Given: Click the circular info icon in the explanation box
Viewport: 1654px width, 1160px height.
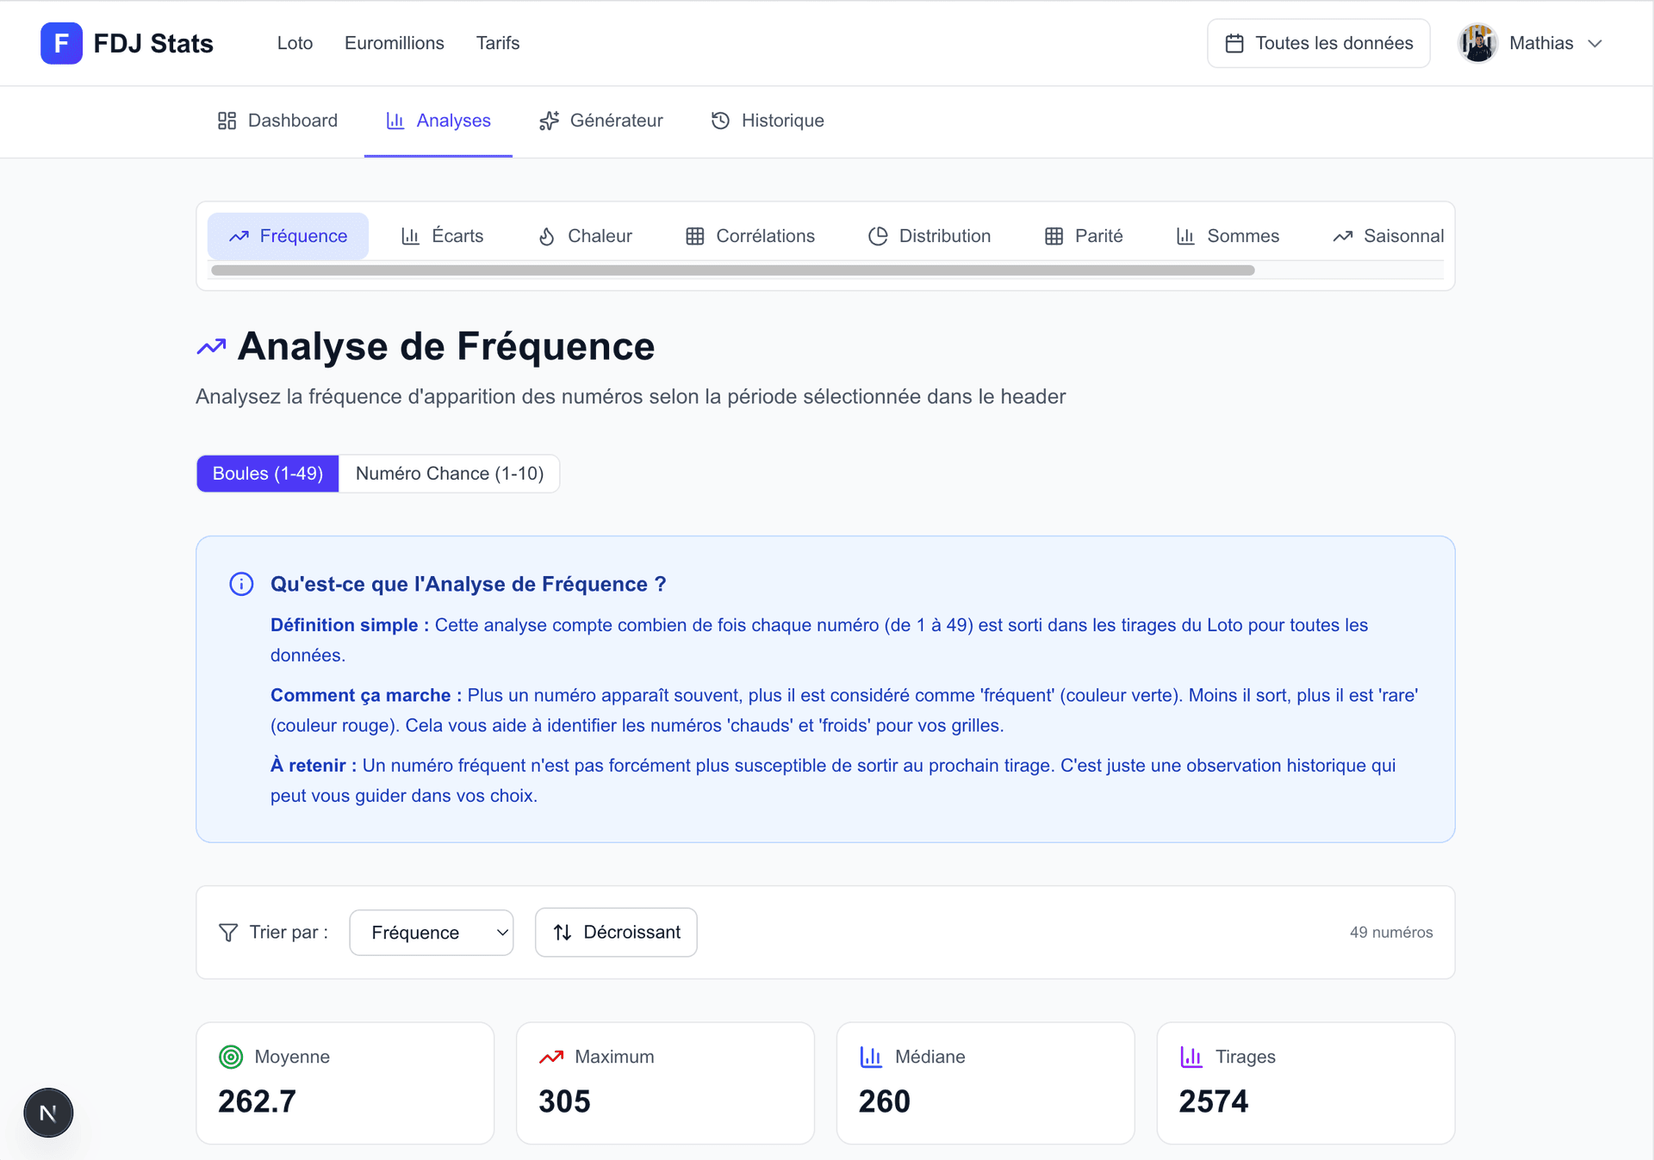Looking at the screenshot, I should point(241,584).
